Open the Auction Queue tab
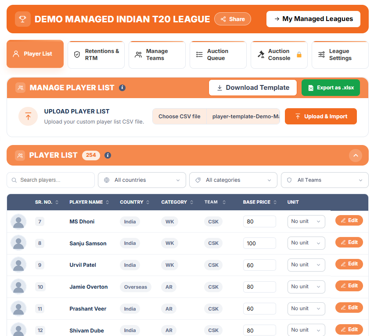 pos(218,55)
